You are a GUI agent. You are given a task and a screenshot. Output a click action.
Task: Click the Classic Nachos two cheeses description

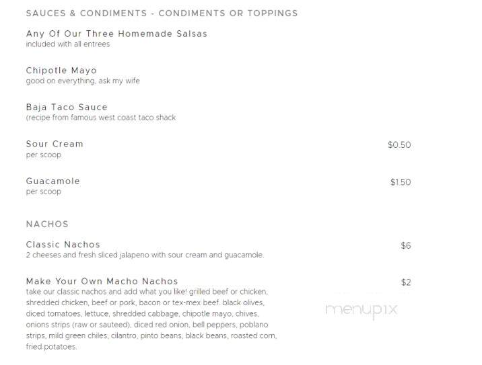click(145, 255)
